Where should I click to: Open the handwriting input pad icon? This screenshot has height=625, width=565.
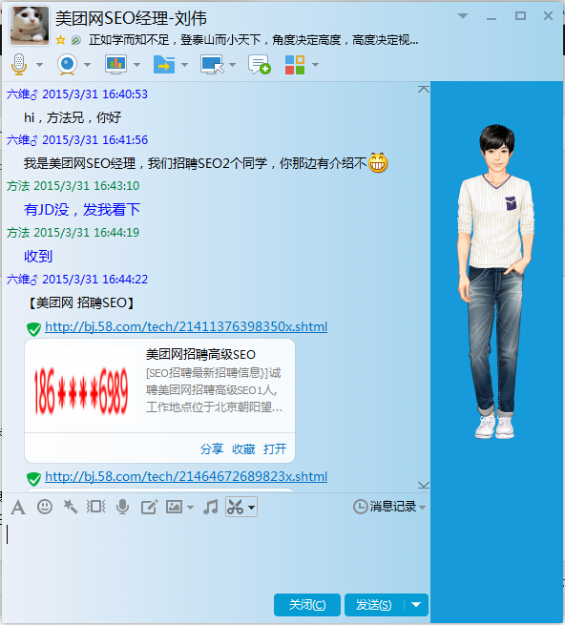[x=149, y=507]
